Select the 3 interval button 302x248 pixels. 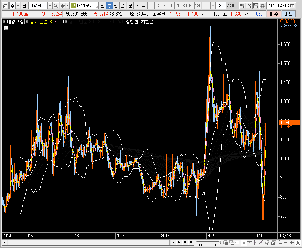tap(158, 6)
